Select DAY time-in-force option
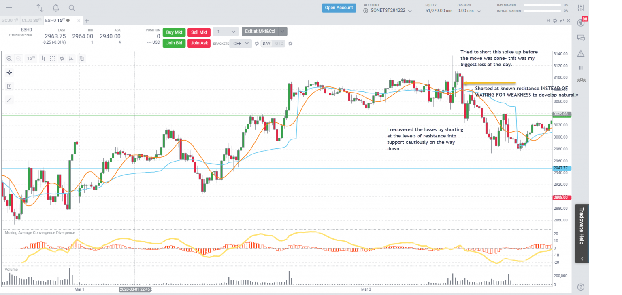Image resolution: width=622 pixels, height=295 pixels. coord(266,44)
